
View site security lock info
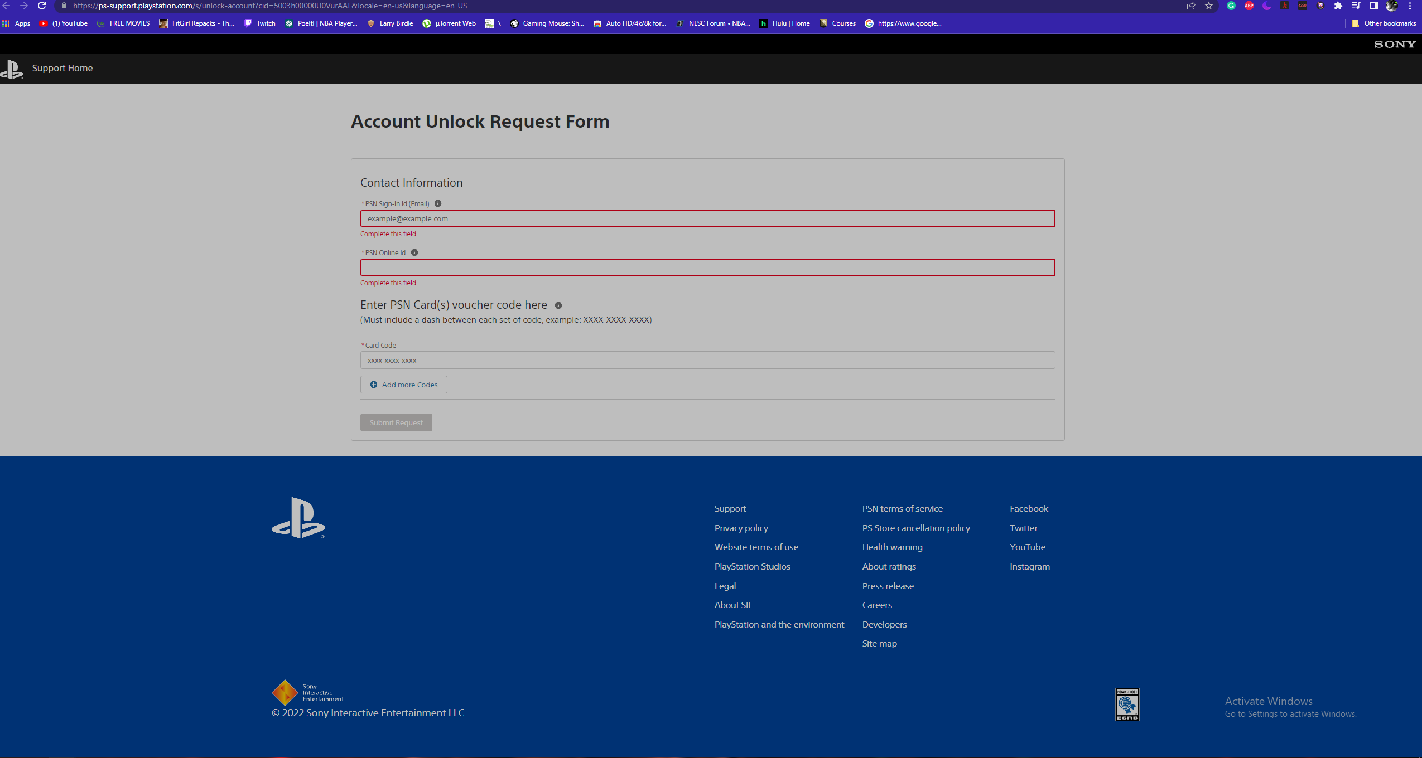click(64, 6)
